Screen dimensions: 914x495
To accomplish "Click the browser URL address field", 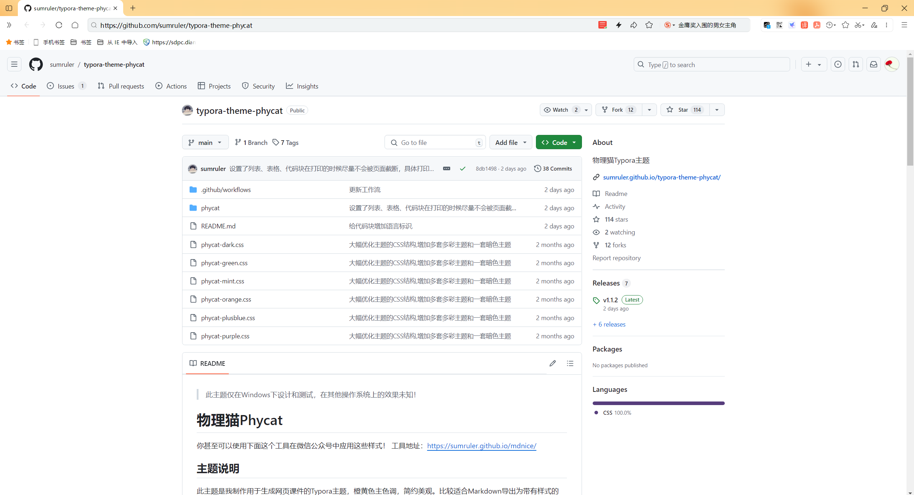I will [x=343, y=25].
